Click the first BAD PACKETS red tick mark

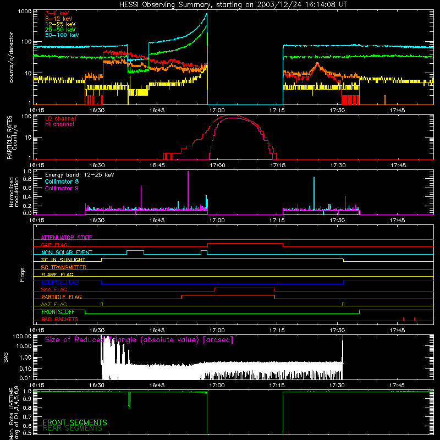[x=404, y=319]
